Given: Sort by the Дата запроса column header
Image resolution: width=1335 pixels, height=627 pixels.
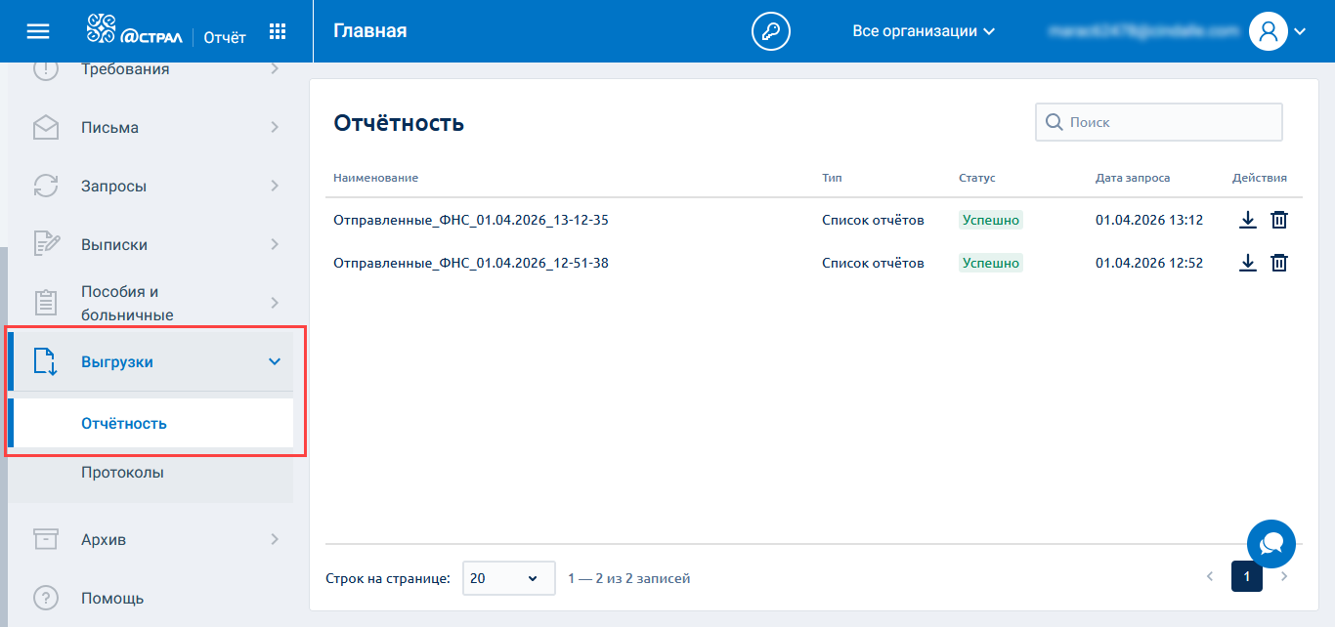Looking at the screenshot, I should coord(1132,178).
